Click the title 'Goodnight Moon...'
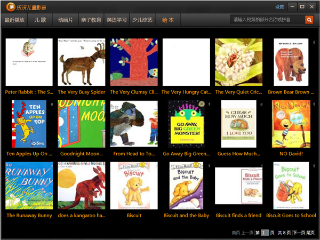 click(x=82, y=154)
